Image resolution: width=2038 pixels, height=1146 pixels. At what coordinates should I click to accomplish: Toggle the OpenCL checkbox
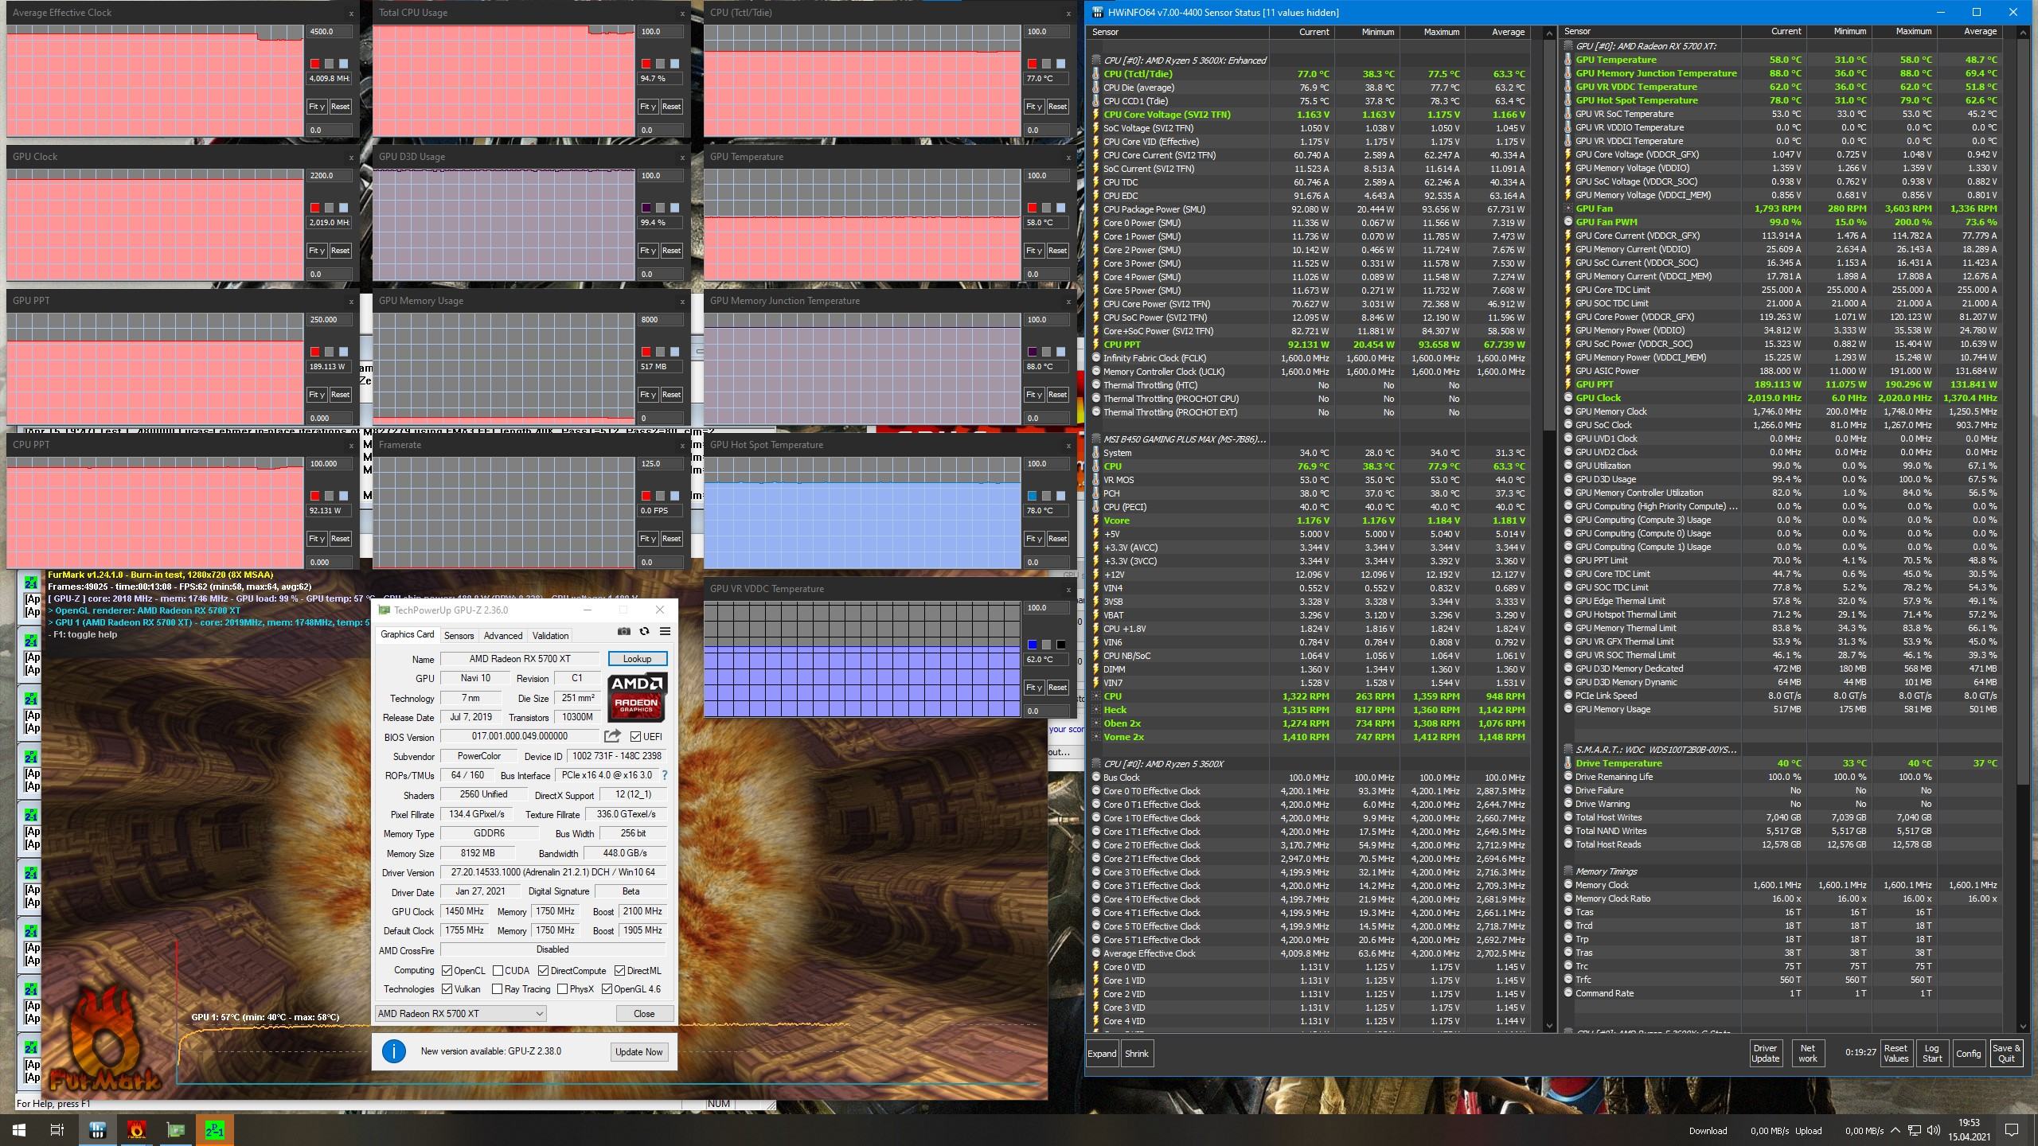tap(447, 971)
